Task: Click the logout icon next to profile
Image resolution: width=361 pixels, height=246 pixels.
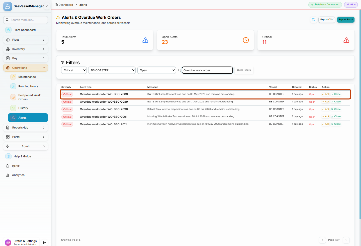Action: (45, 242)
